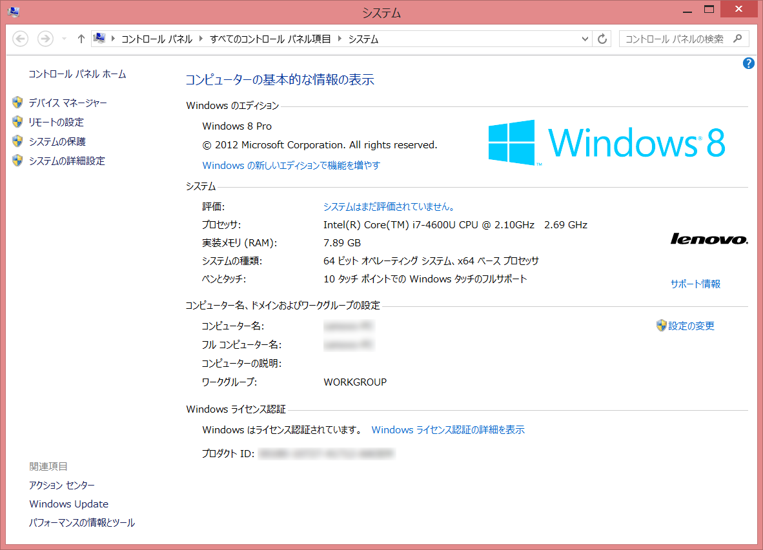Click the WORKGROUP value
The image size is (763, 550).
point(355,382)
